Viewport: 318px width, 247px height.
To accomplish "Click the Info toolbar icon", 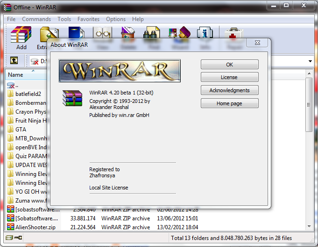I will coord(205,32).
